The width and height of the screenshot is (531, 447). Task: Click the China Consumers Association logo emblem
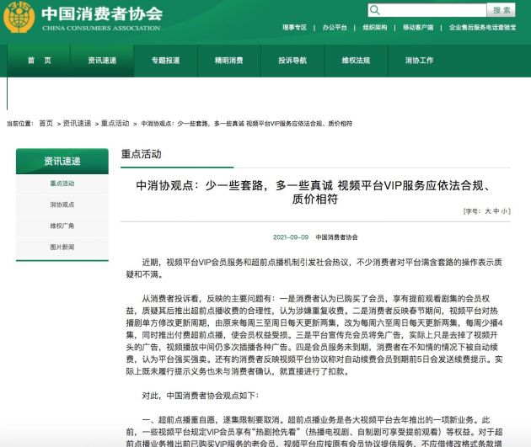(x=19, y=17)
